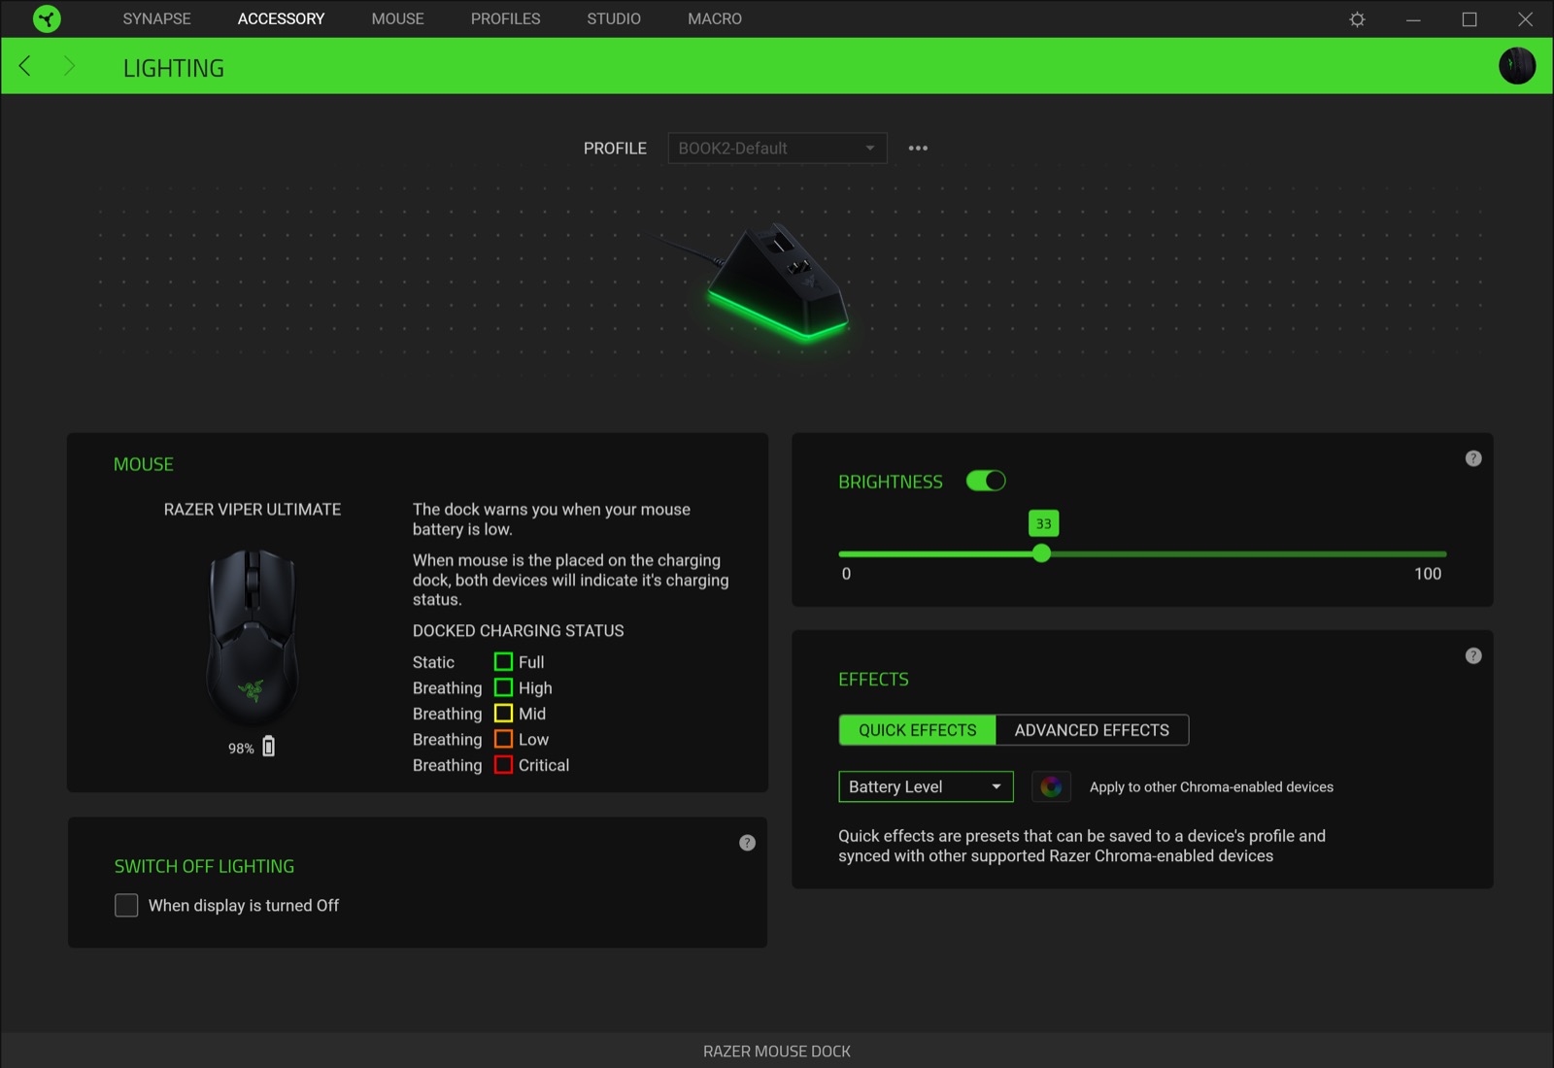The image size is (1554, 1068).
Task: Click the 'RAZER VIPER ULTIMATE' label
Action: tap(253, 510)
